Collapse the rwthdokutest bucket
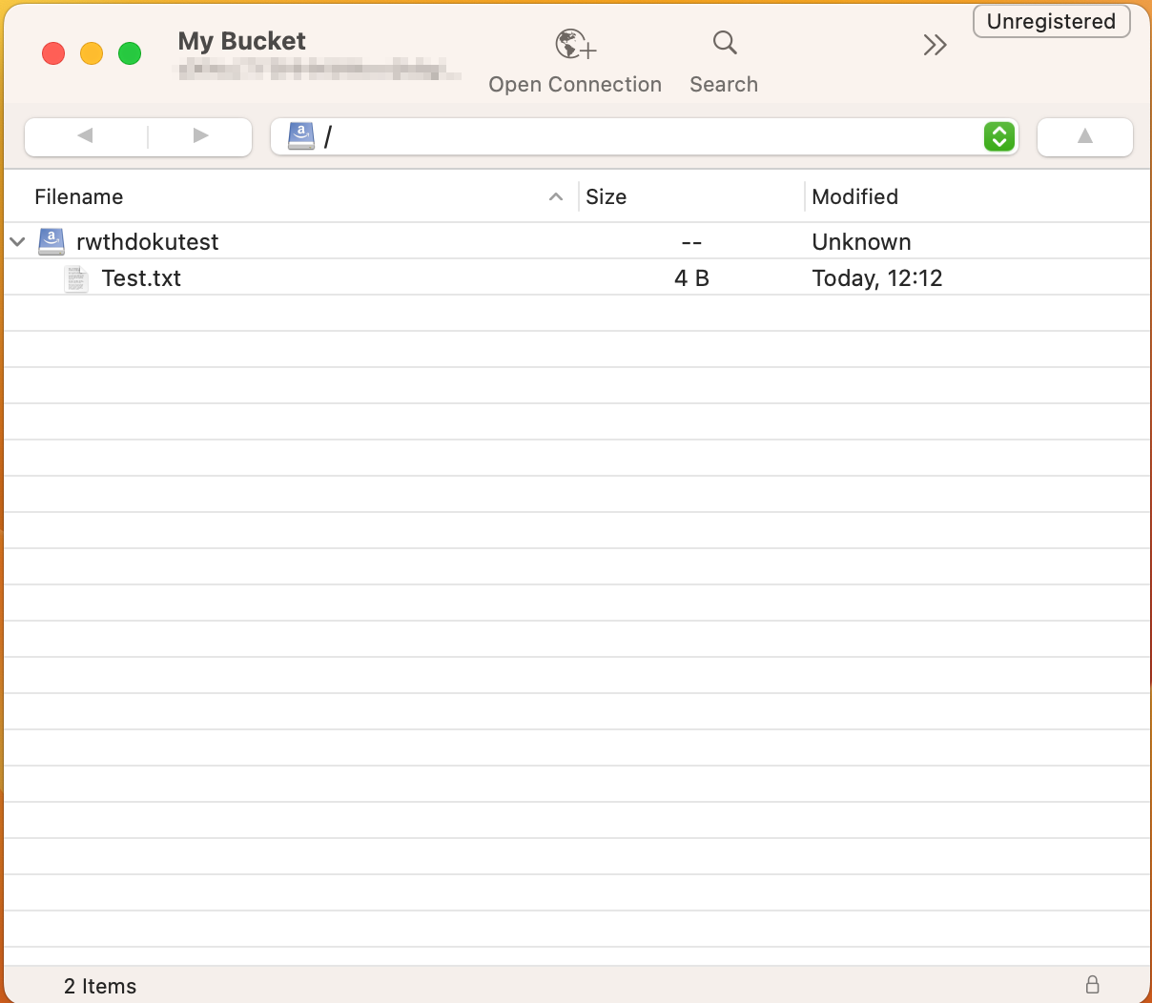This screenshot has width=1152, height=1003. click(x=17, y=241)
